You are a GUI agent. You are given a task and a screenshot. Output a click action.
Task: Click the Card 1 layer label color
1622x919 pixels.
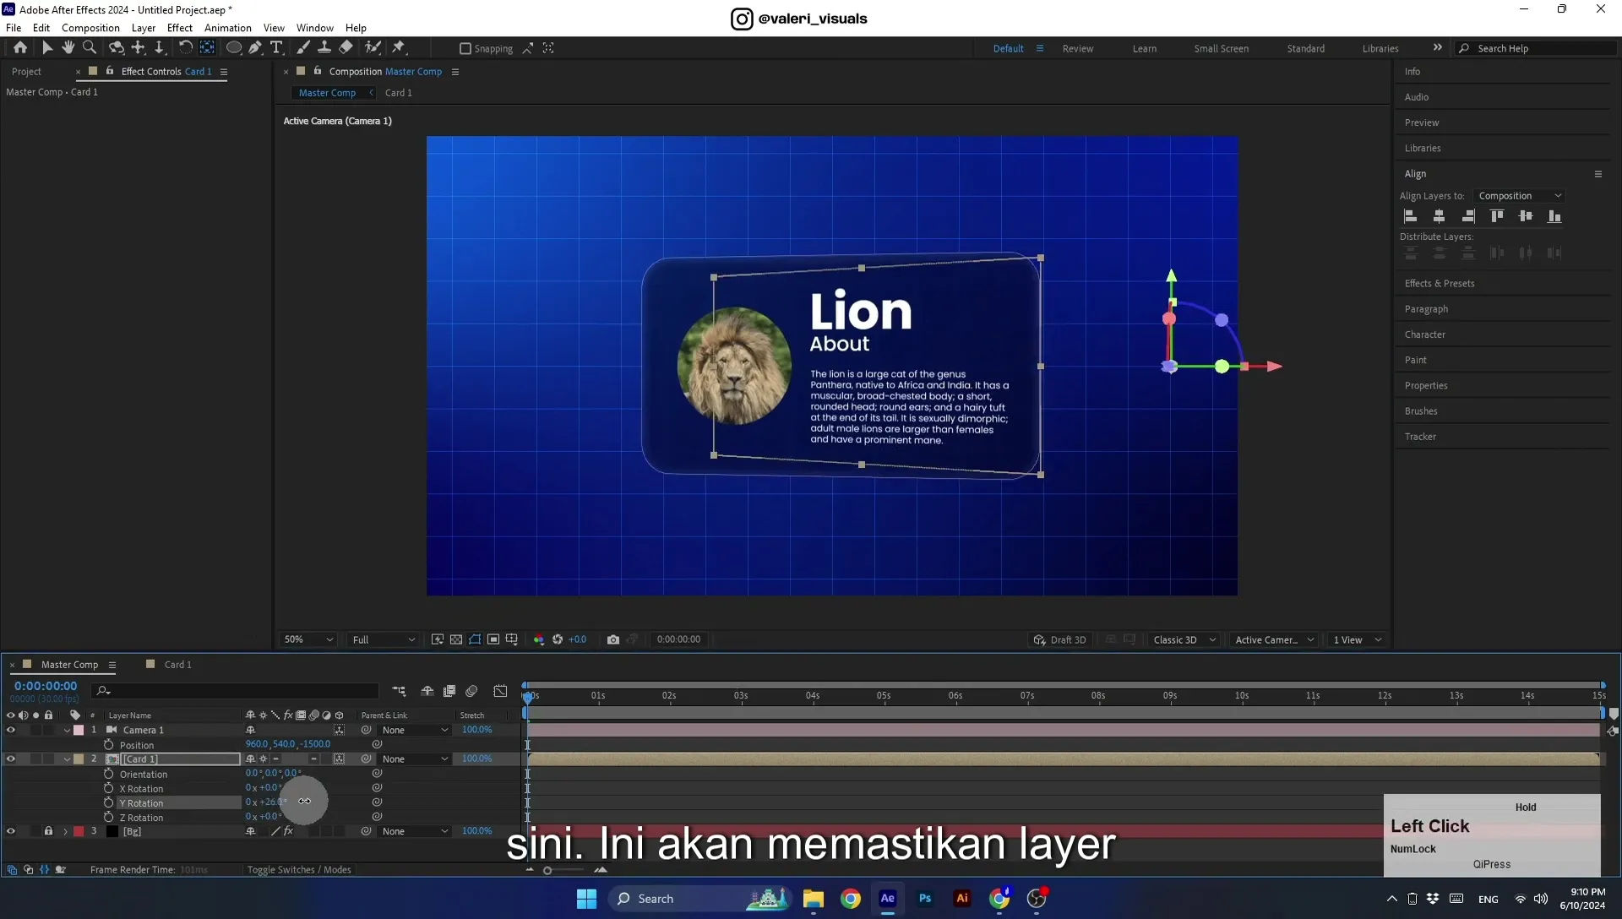point(79,759)
